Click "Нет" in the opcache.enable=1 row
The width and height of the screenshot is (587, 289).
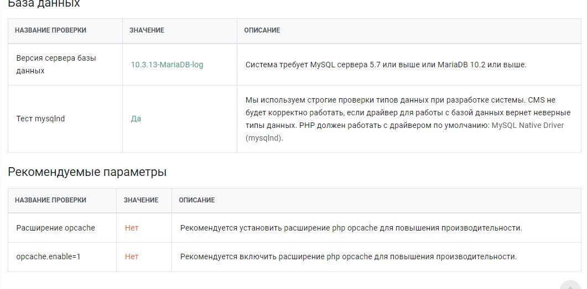coord(132,256)
